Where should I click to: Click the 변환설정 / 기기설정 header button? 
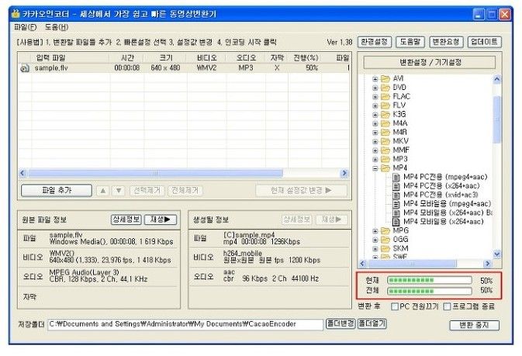pyautogui.click(x=430, y=62)
